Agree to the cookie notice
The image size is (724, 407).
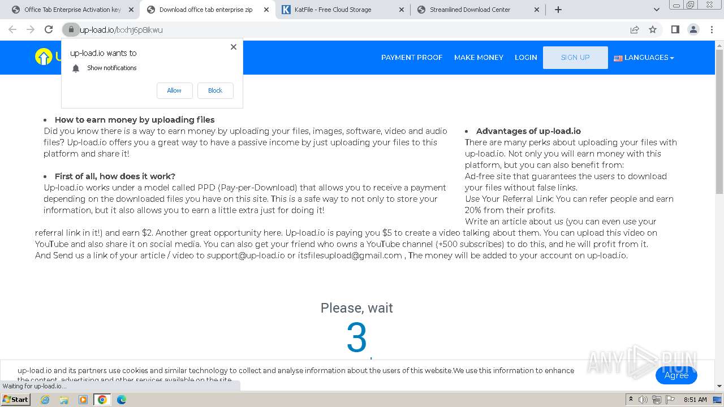(x=676, y=375)
